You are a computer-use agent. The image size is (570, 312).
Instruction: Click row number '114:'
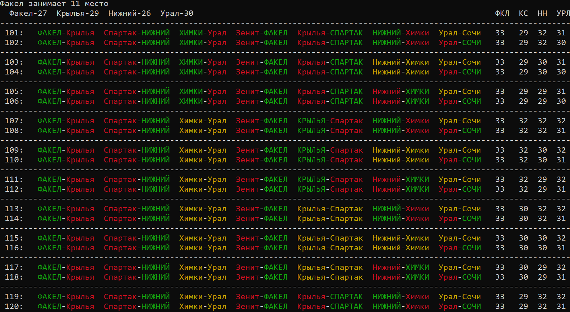(x=14, y=219)
